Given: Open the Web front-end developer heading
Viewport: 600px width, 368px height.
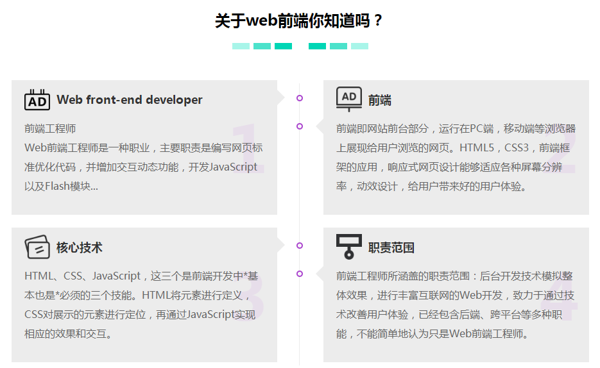Looking at the screenshot, I should (129, 100).
